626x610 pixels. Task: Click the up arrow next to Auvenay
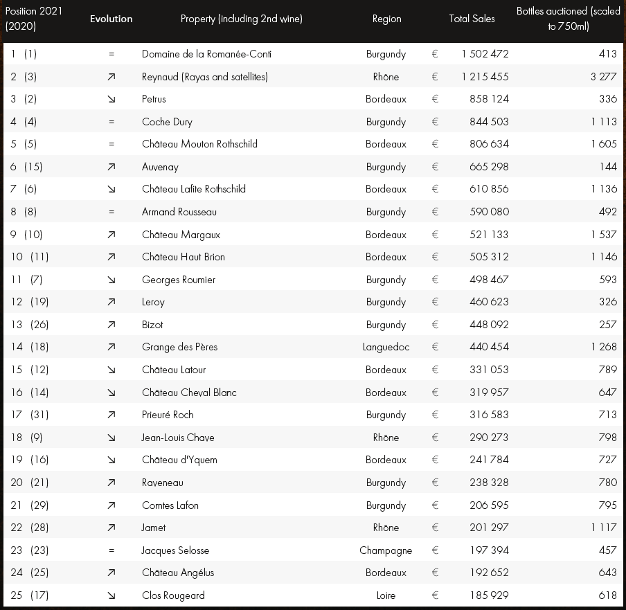[111, 167]
